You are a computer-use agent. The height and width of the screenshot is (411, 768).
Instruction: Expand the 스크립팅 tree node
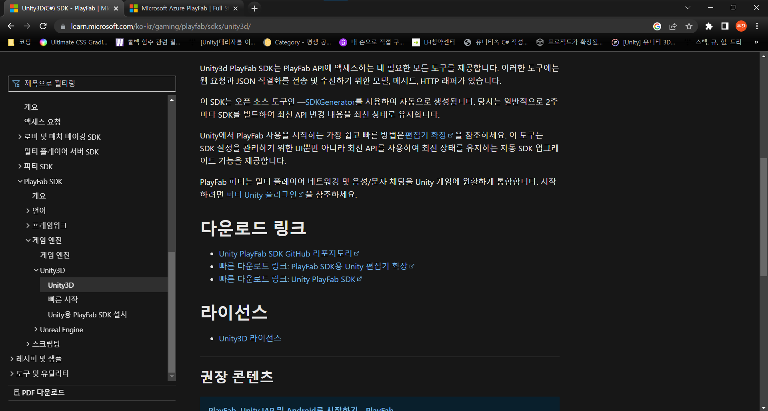tap(28, 344)
